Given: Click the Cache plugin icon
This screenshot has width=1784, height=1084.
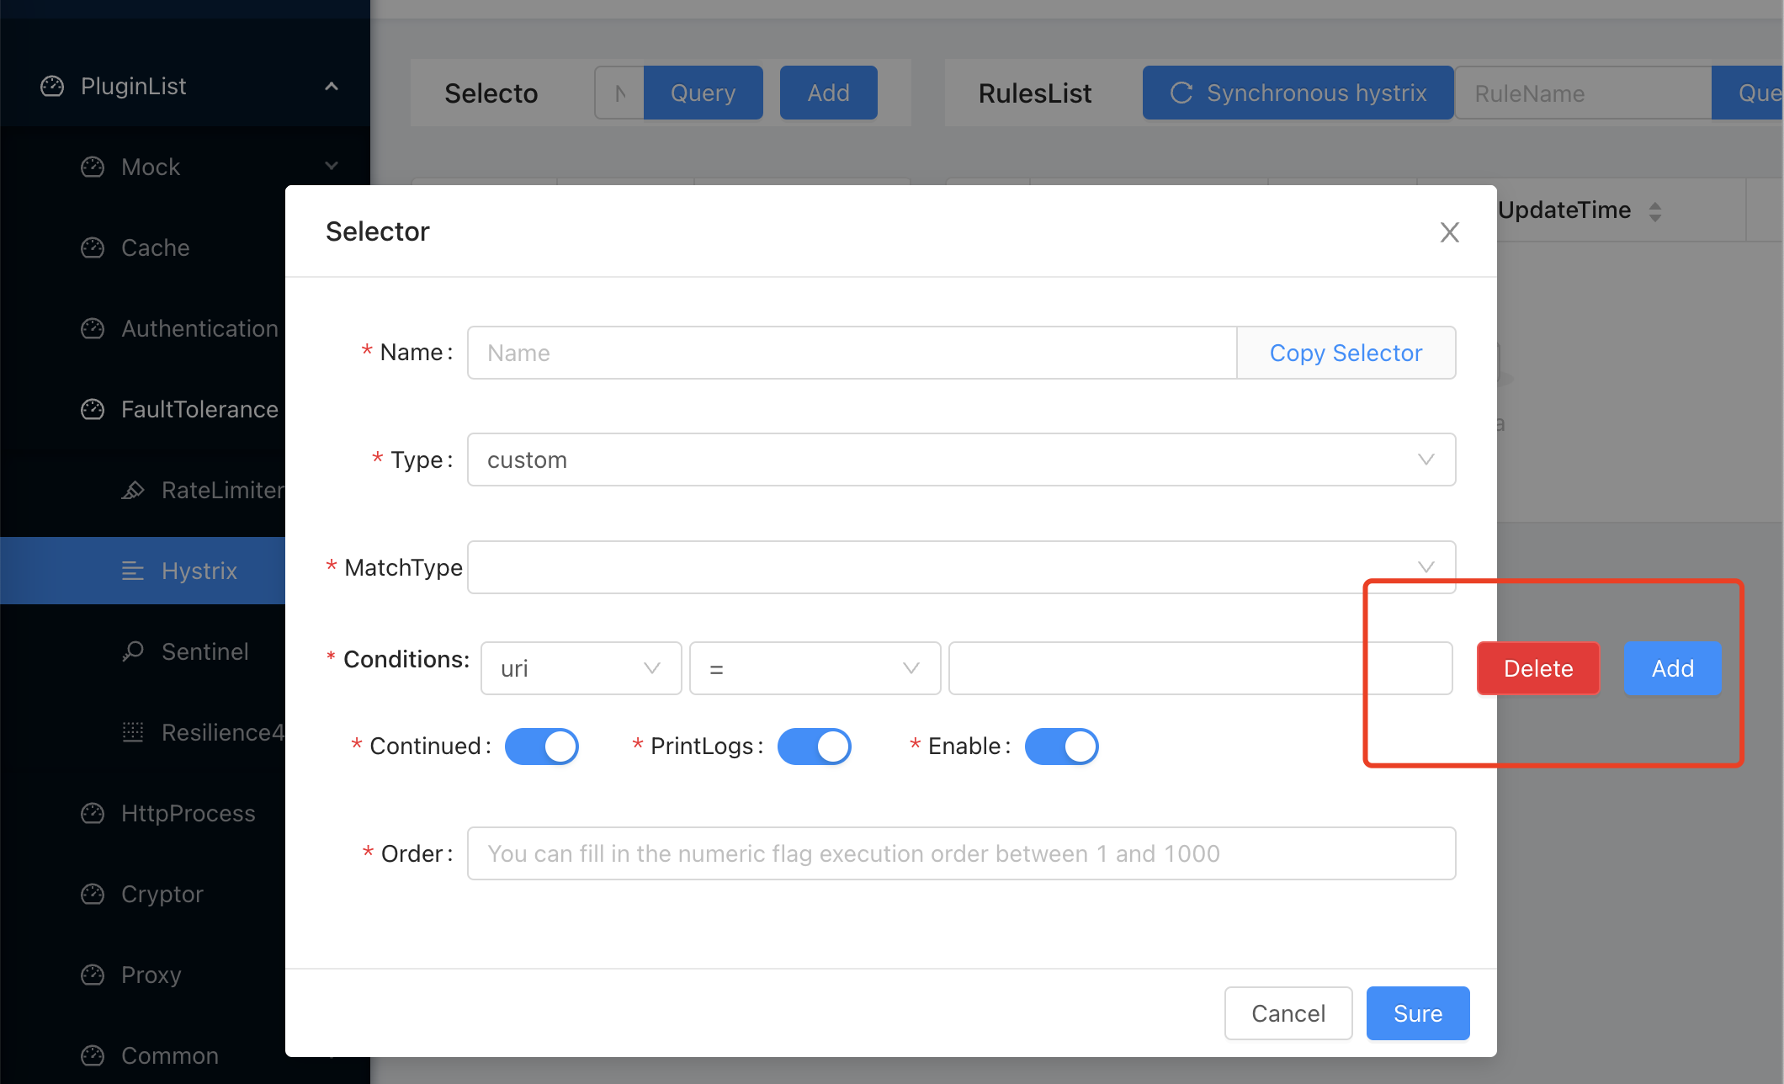Looking at the screenshot, I should point(91,247).
